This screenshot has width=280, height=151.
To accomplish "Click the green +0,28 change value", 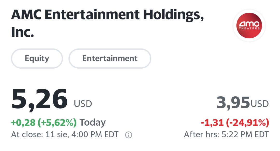I will pyautogui.click(x=23, y=123).
